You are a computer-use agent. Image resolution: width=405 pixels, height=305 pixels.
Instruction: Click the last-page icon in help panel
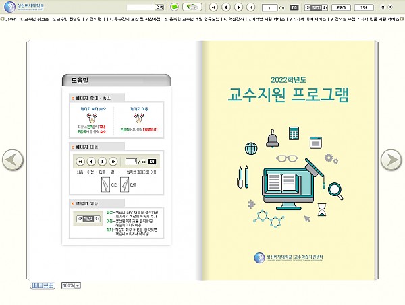[113, 162]
